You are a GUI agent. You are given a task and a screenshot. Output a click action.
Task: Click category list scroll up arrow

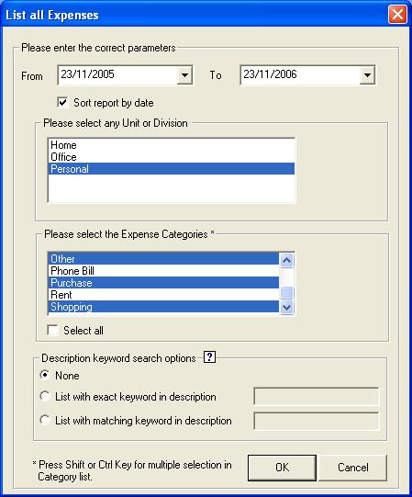coord(286,260)
